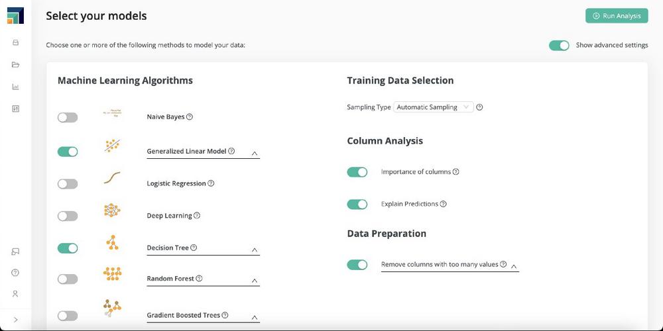Open the Sampling Type dropdown
Screen dimensions: 663x331
[434, 107]
